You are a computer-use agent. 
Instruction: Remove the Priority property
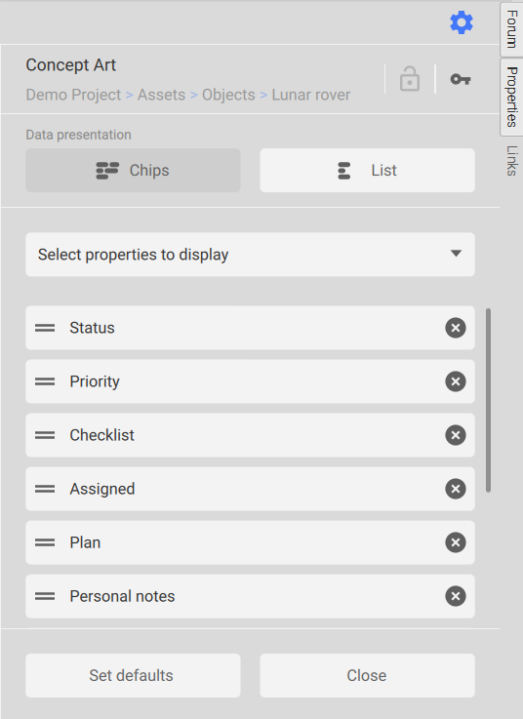click(x=456, y=381)
